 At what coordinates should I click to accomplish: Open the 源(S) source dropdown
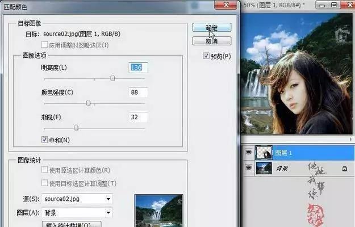[77, 199]
